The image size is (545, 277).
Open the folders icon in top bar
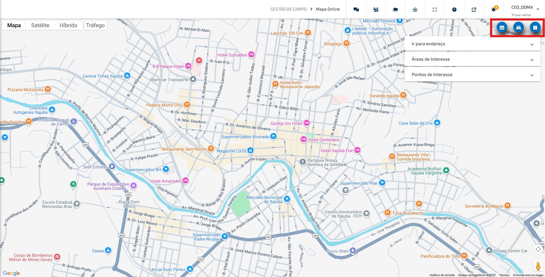click(395, 10)
